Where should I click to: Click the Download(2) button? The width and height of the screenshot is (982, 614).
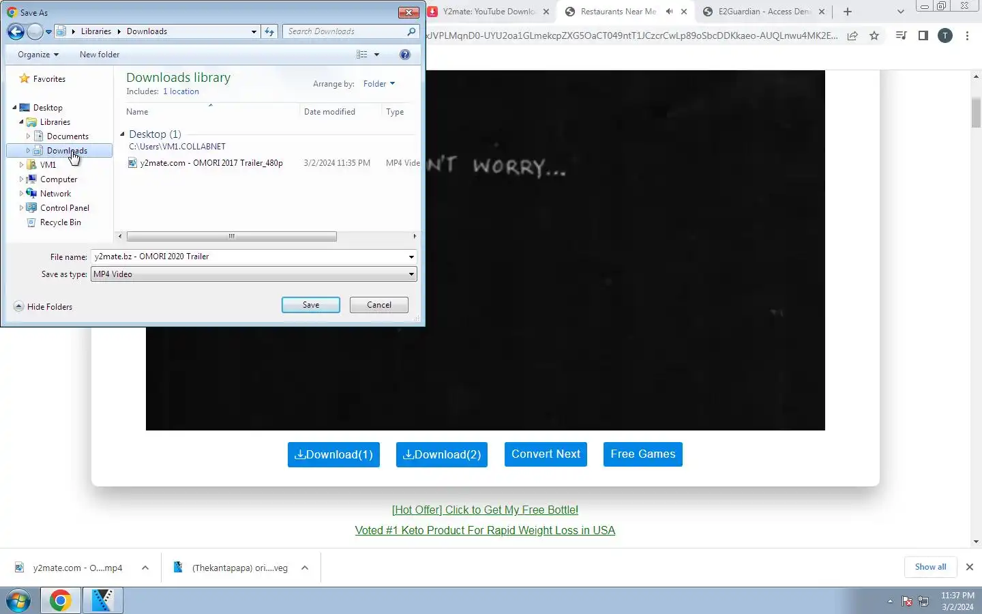442,454
